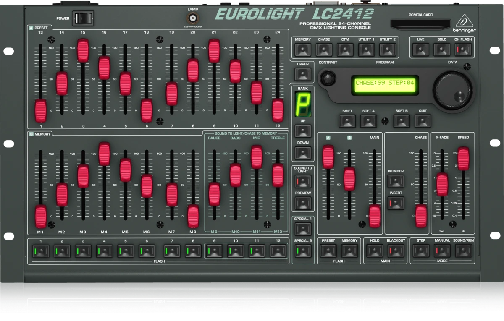The height and width of the screenshot is (321, 504).
Task: Choose the MANUAL mode button
Action: pos(442,251)
